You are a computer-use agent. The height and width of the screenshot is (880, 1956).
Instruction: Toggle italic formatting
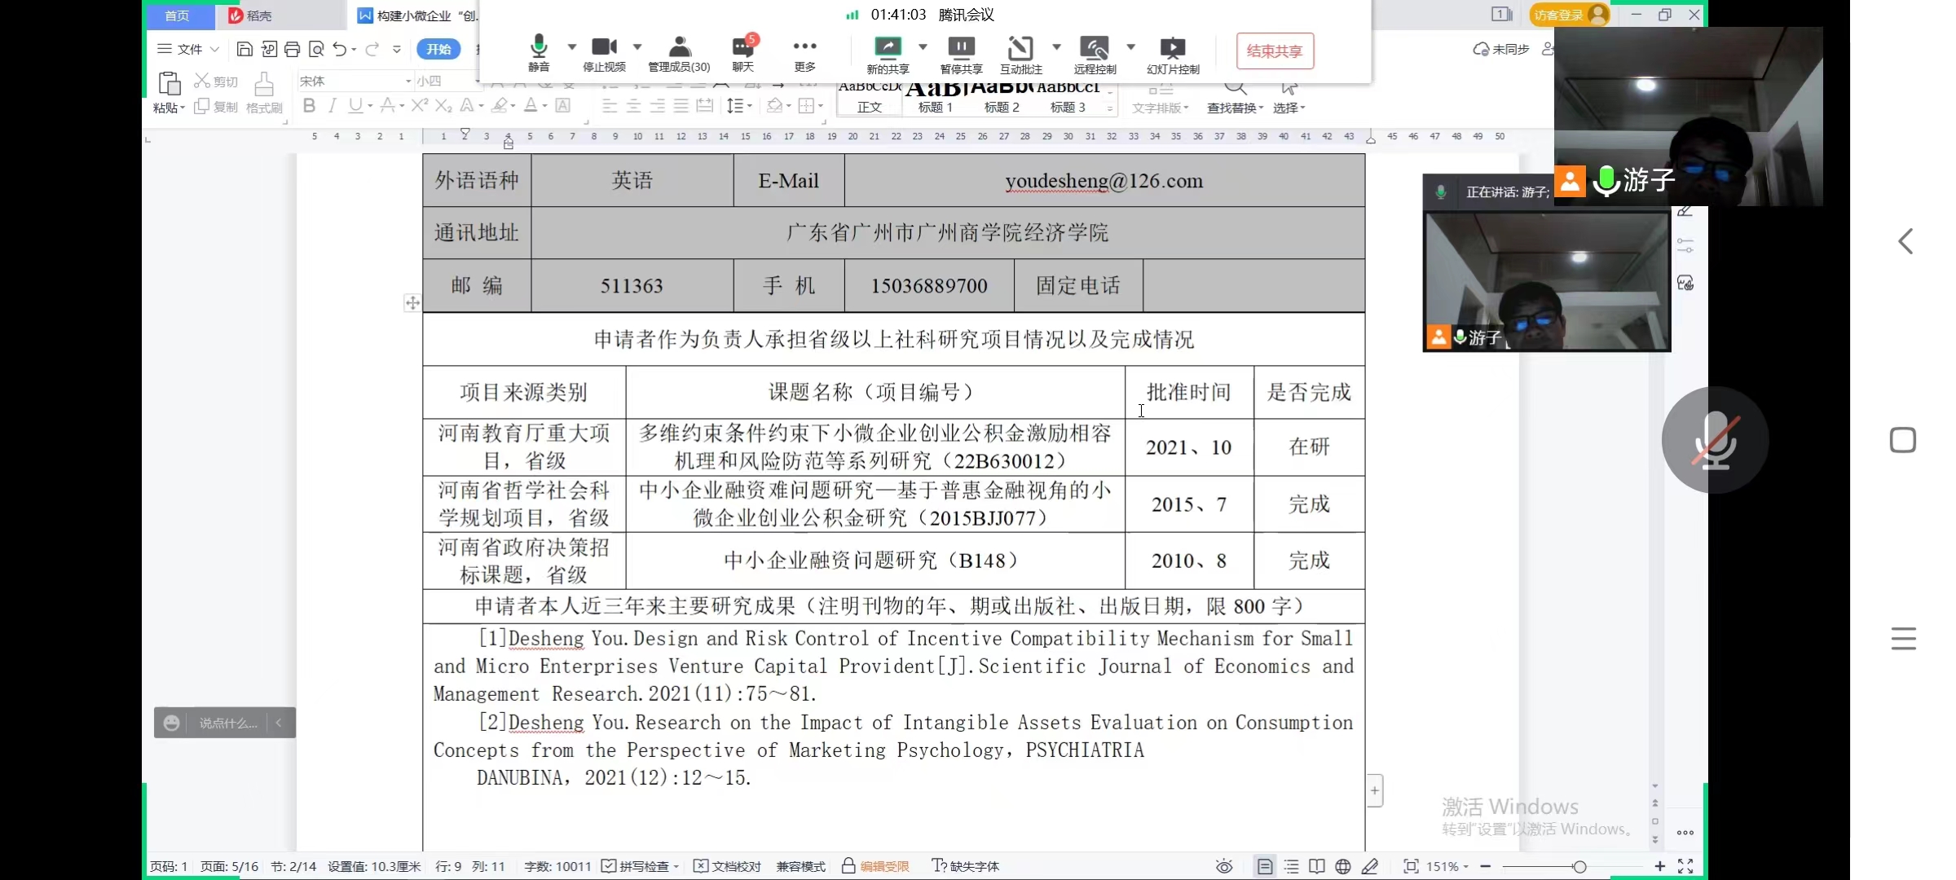pos(332,105)
